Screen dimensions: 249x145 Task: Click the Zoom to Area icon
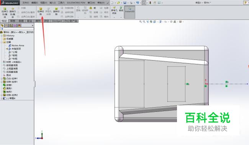[x=144, y=22]
